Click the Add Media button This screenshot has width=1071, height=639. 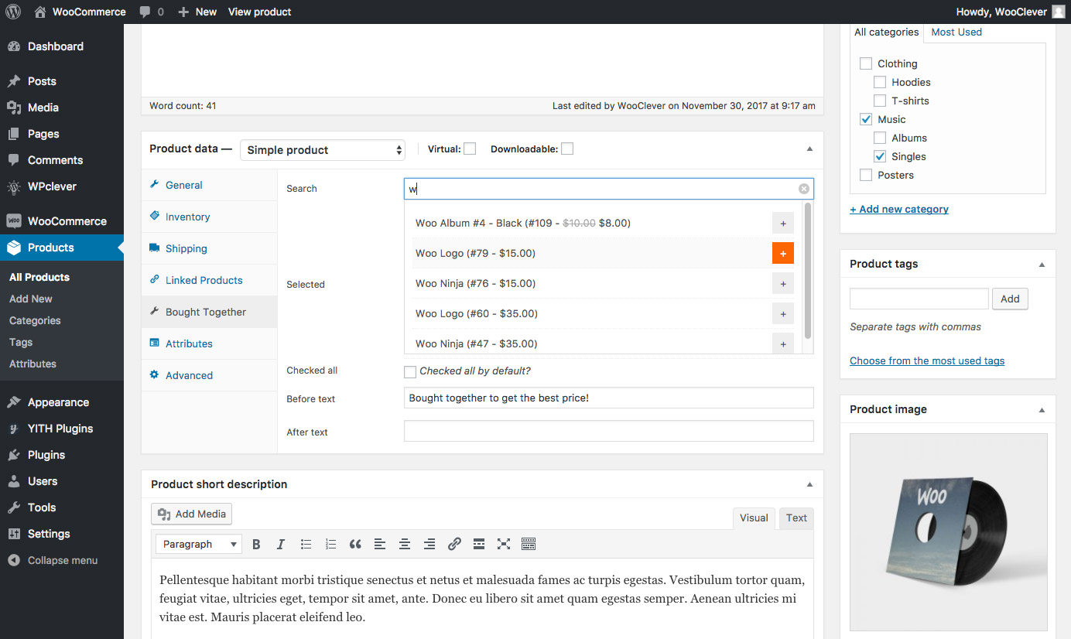coord(192,514)
